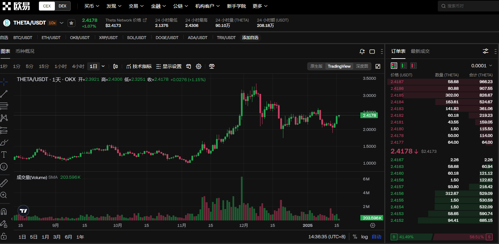Toggle percent scale on chart

coord(355,237)
